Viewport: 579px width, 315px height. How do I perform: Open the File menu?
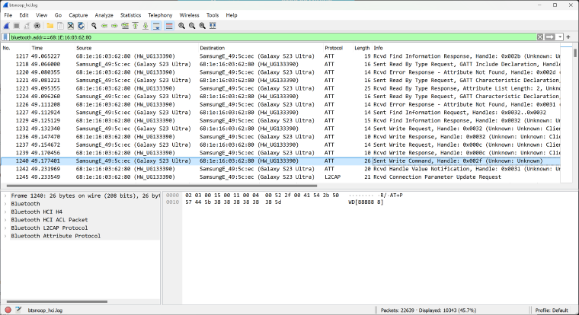point(8,15)
